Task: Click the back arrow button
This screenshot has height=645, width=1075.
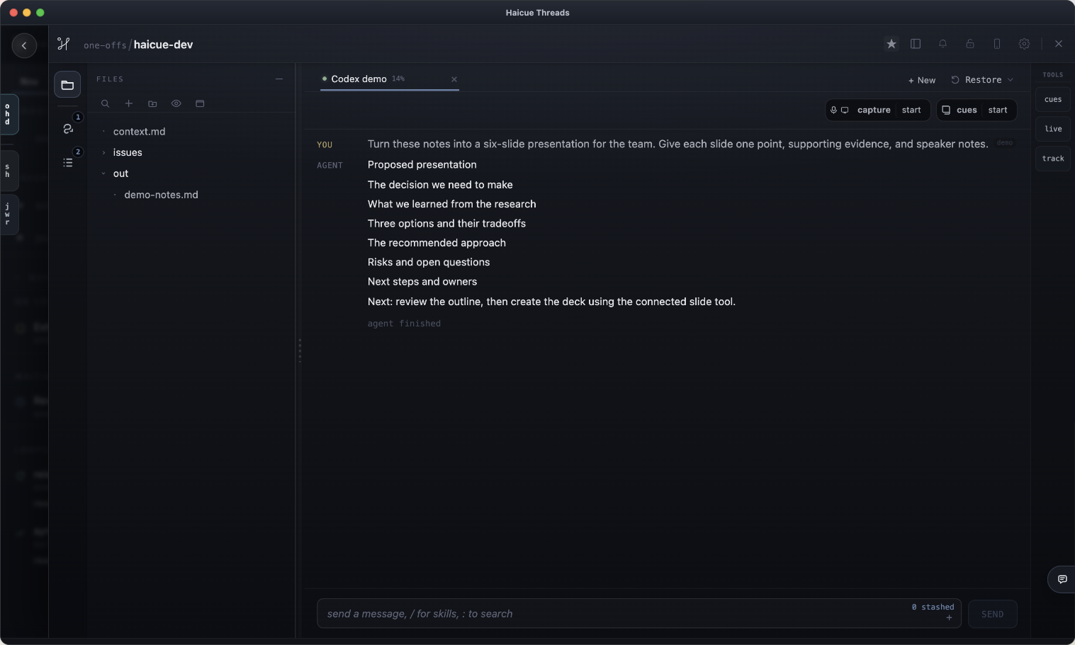Action: [24, 45]
